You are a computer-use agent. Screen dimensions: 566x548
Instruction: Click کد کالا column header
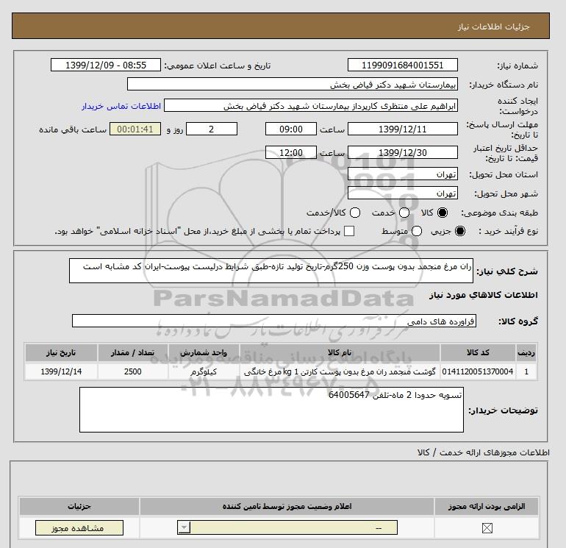pos(478,352)
